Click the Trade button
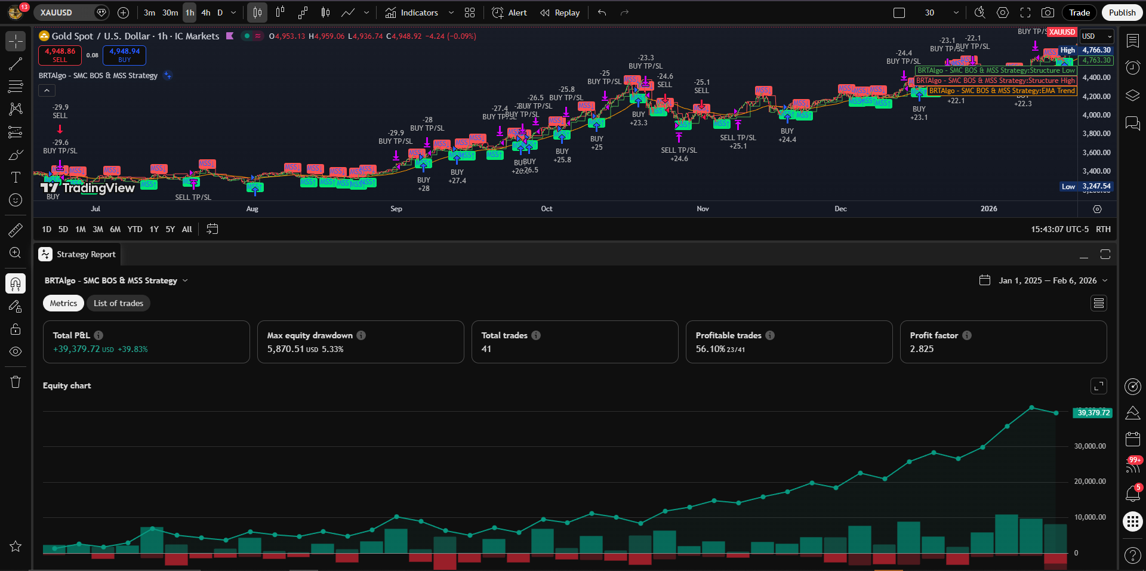The width and height of the screenshot is (1146, 571). tap(1079, 13)
